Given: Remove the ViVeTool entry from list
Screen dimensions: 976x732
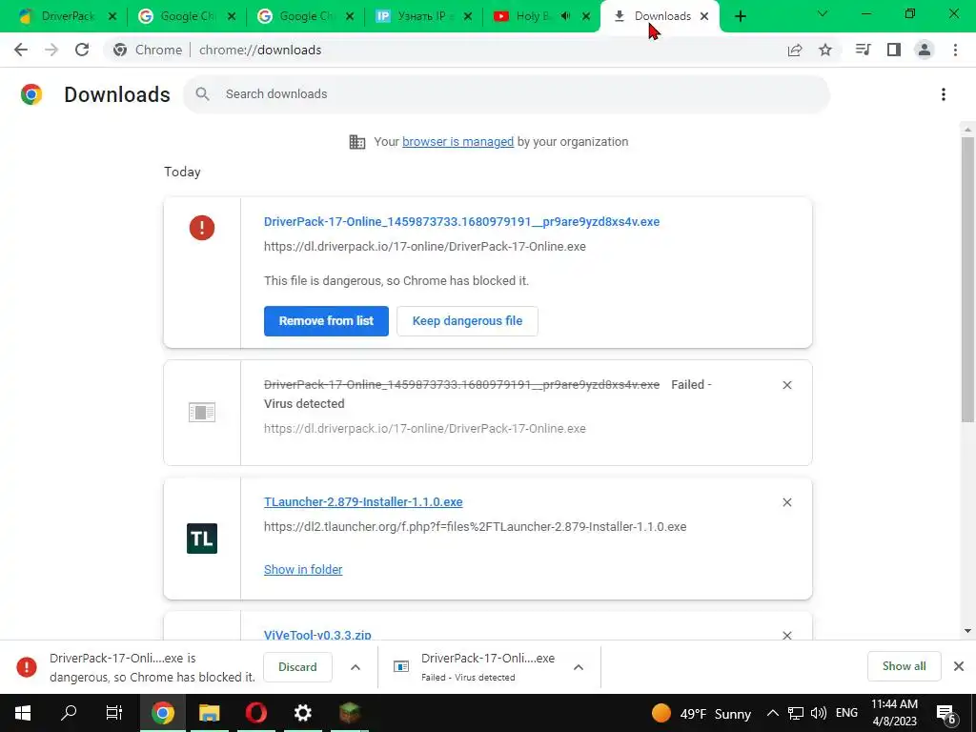Looking at the screenshot, I should 786,634.
